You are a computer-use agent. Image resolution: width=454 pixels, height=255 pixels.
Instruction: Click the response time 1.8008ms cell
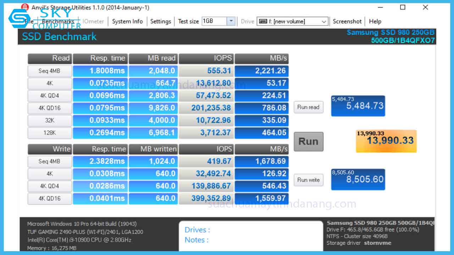click(100, 71)
